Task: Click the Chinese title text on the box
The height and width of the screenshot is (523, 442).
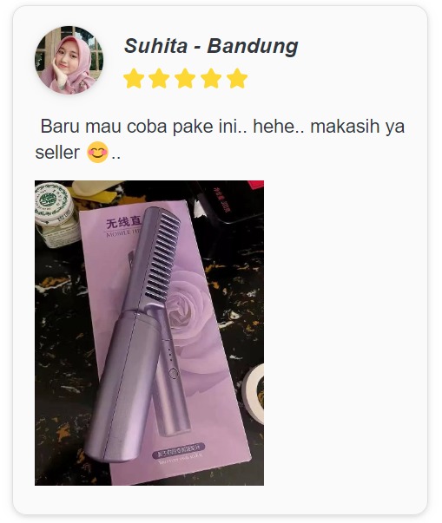Action: point(123,222)
